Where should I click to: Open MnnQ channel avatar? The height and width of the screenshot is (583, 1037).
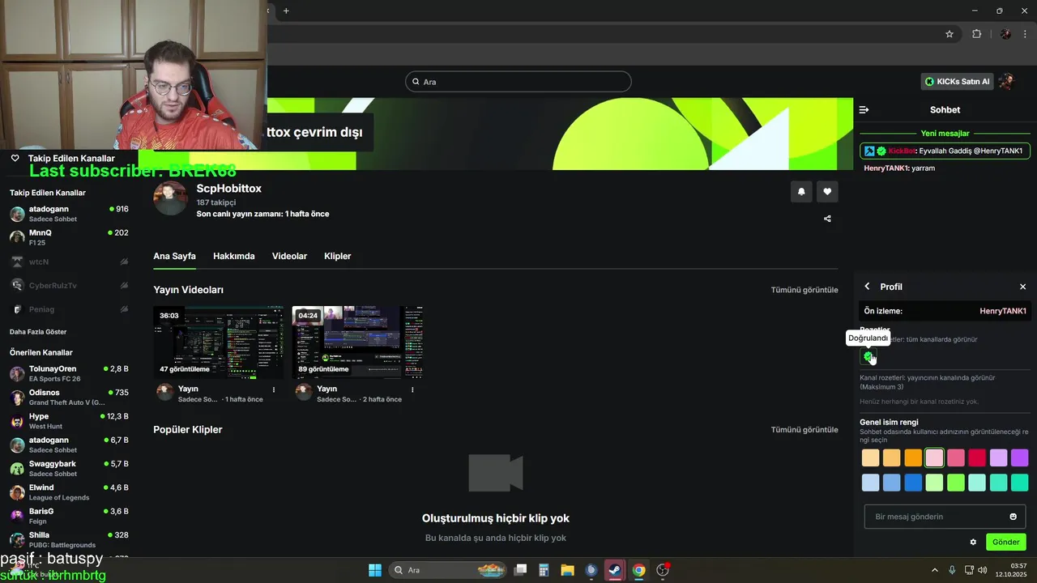click(x=17, y=237)
